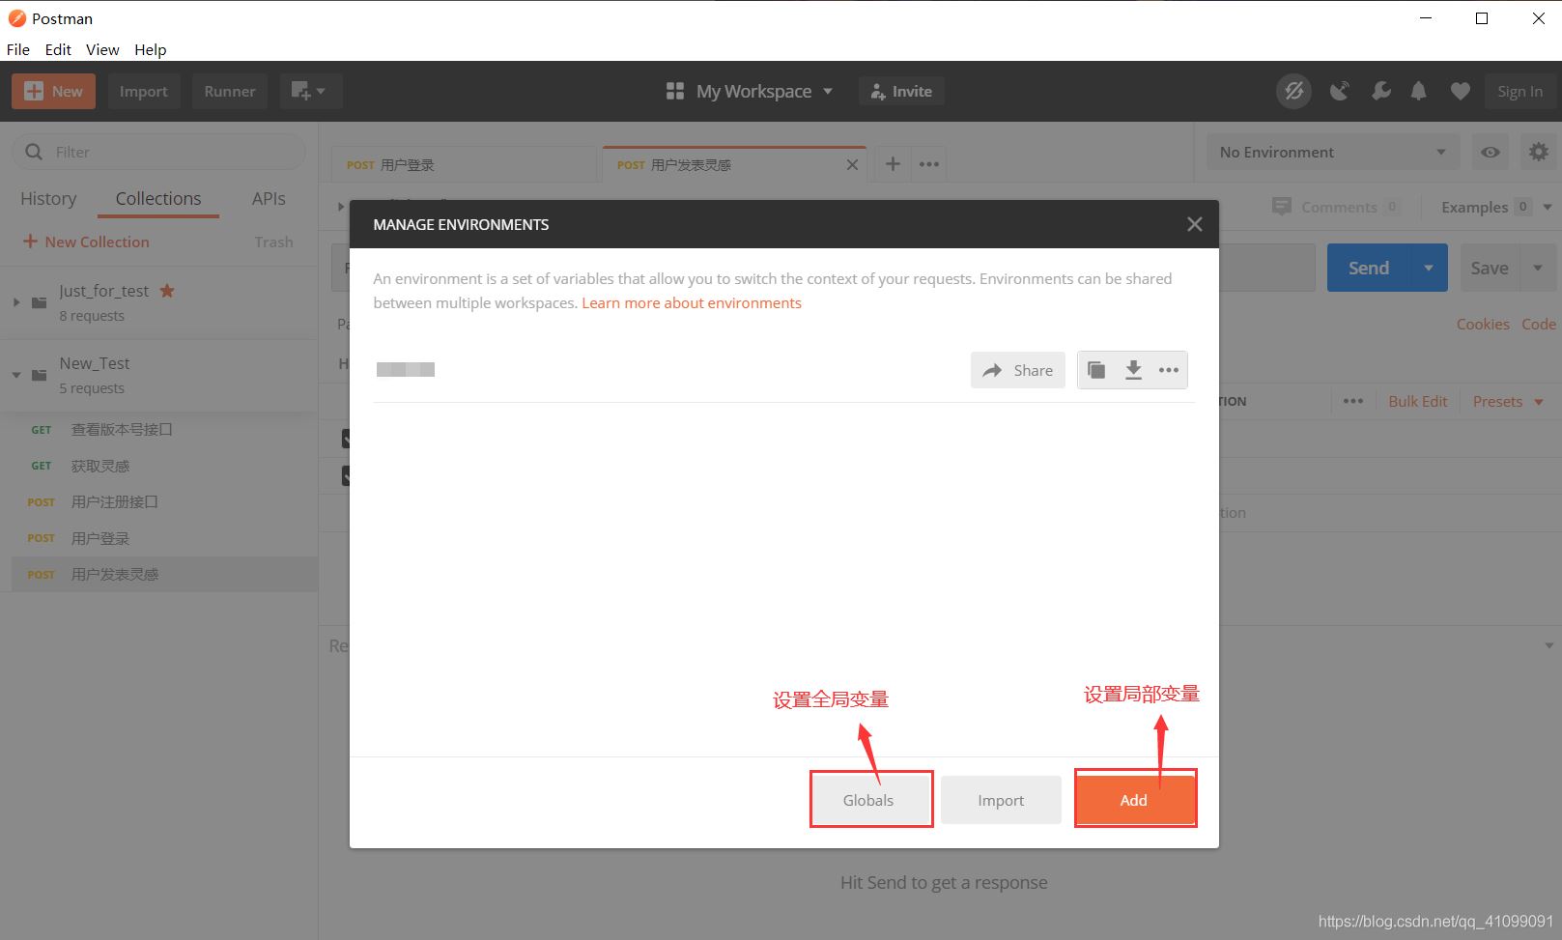The height and width of the screenshot is (940, 1562).
Task: Open the Send button dropdown arrow
Action: [1429, 268]
